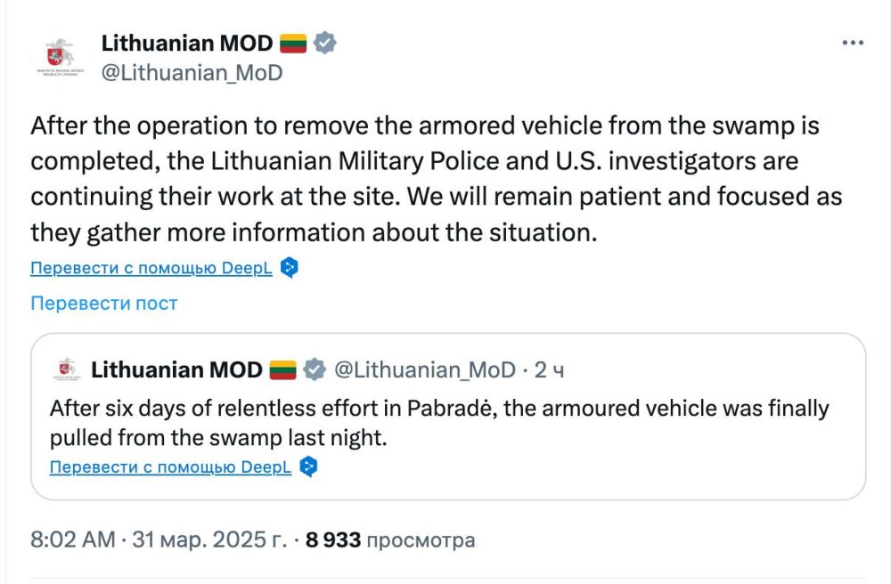Click the bold Lithuanian MOD display name

tap(187, 41)
